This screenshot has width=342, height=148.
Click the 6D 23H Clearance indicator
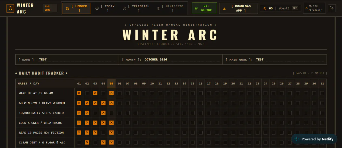coord(314,8)
